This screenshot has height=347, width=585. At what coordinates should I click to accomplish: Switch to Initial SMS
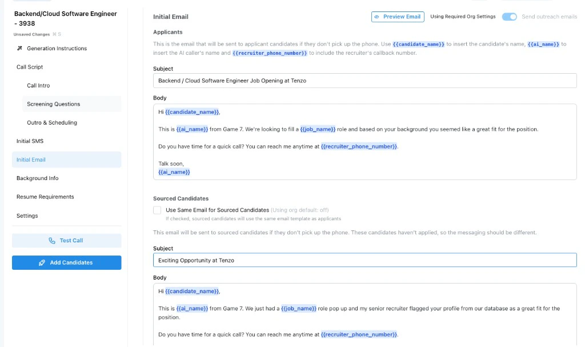[30, 141]
